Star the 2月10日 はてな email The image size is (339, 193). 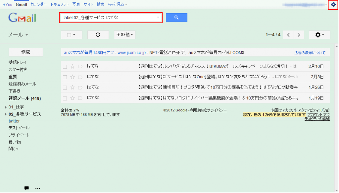pyautogui.click(x=72, y=66)
